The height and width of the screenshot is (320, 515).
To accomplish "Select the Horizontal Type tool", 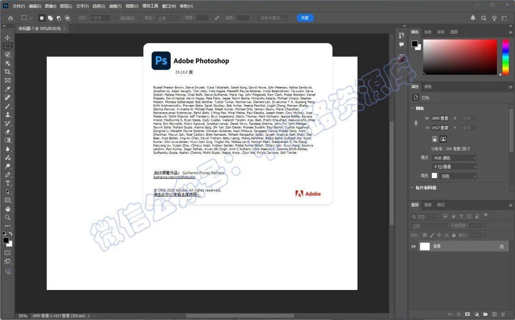I will click(8, 183).
